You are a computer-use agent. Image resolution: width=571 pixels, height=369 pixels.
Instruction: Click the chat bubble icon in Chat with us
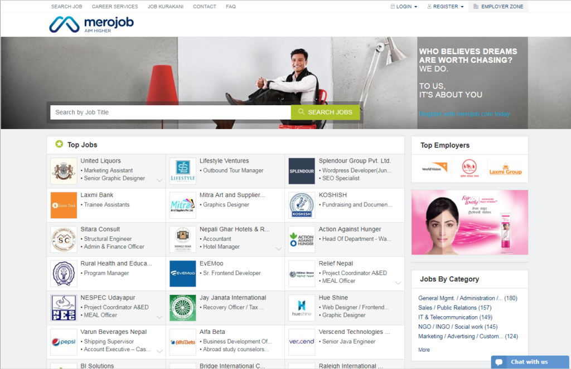point(499,362)
